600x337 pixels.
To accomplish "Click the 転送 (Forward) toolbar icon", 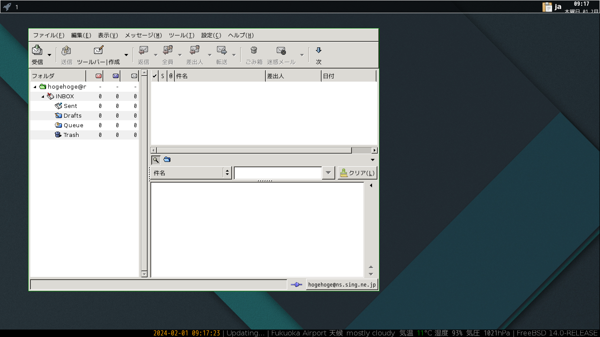I will (222, 50).
